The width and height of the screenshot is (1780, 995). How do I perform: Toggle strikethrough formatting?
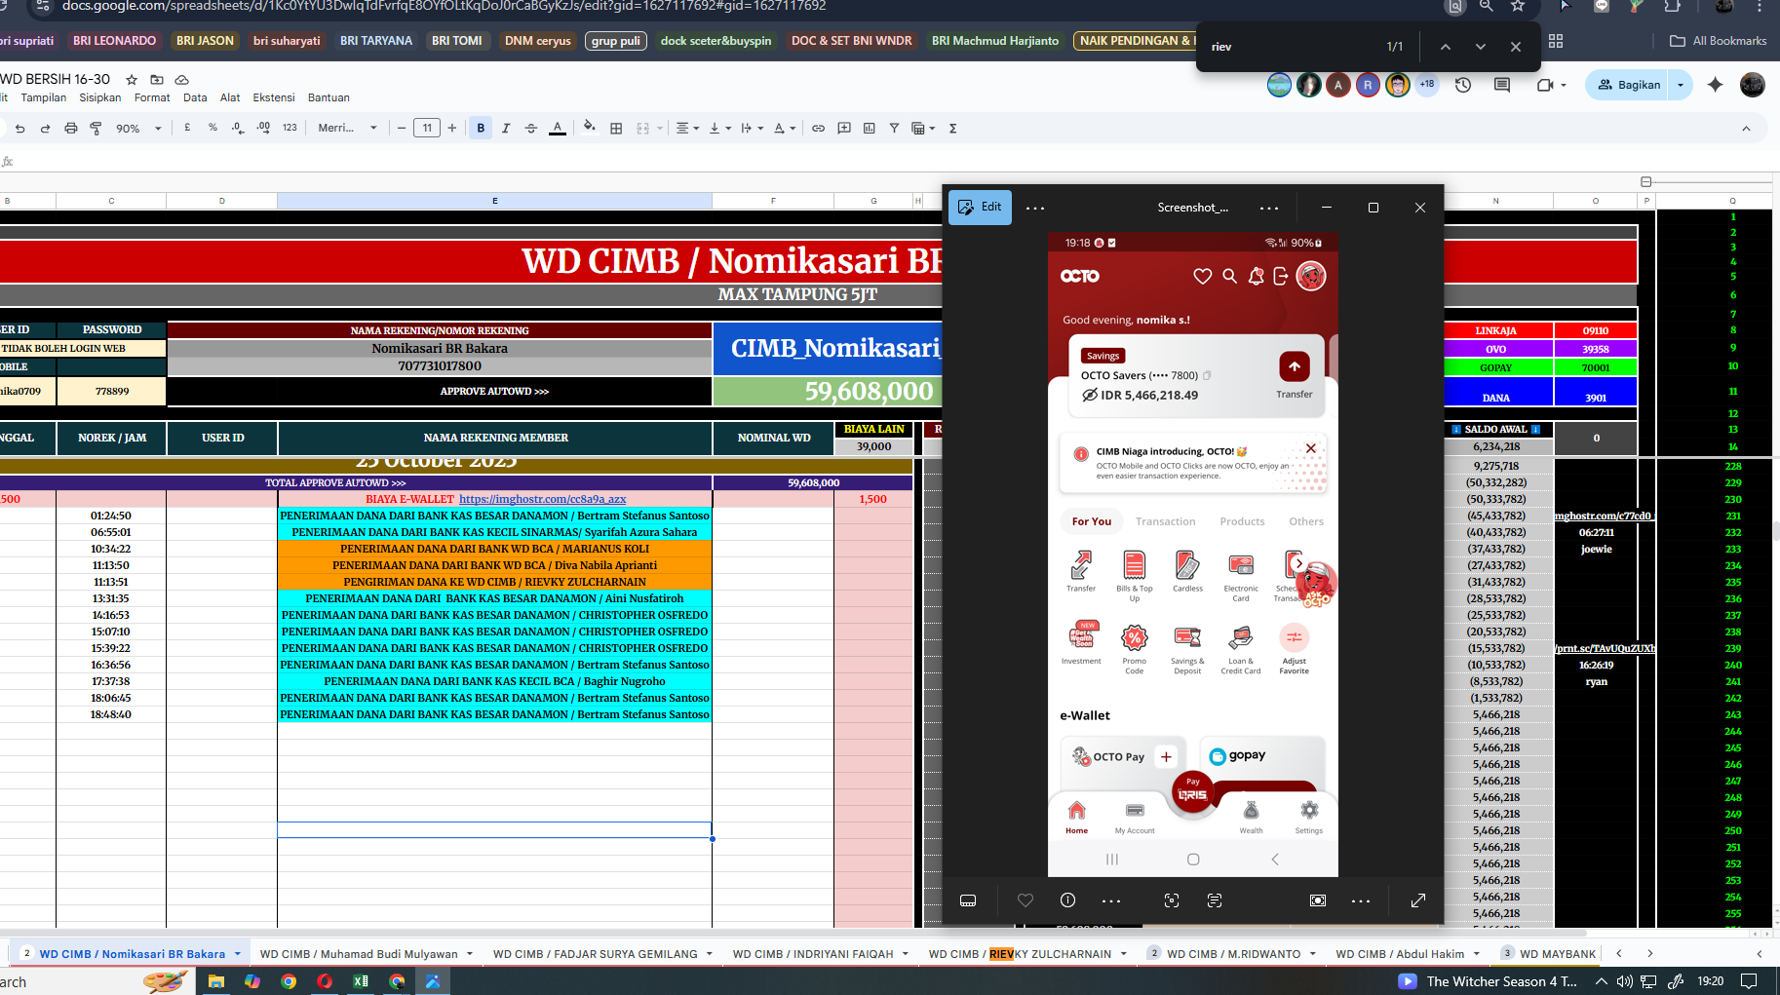(x=531, y=128)
